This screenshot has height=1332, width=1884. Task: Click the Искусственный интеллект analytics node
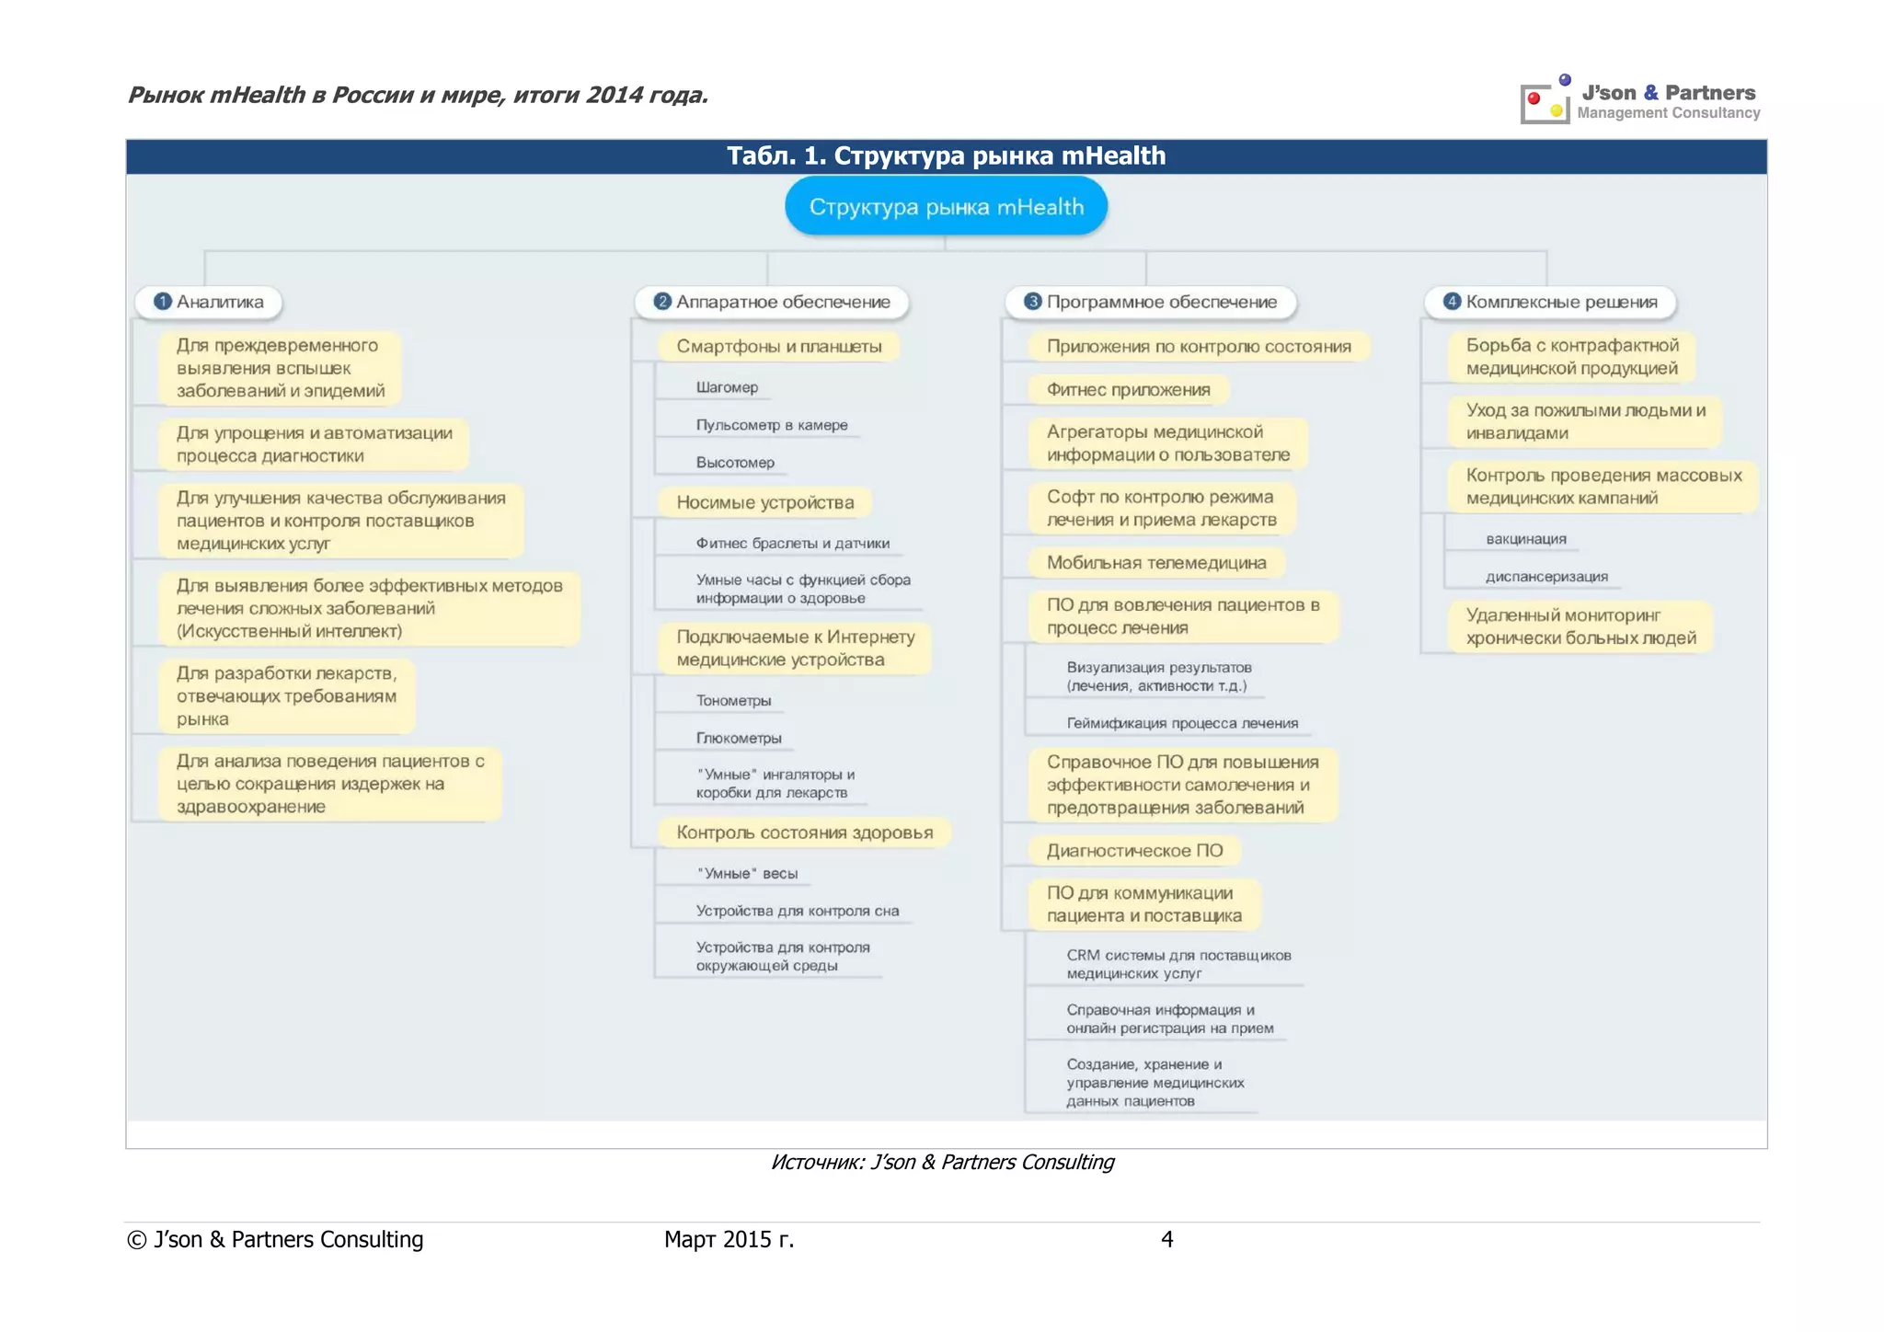(x=368, y=608)
